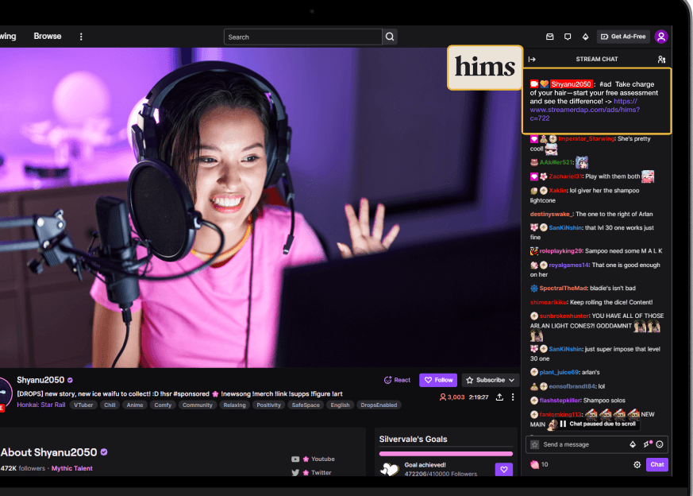Open the chat community users list icon
693x496 pixels.
(x=661, y=60)
